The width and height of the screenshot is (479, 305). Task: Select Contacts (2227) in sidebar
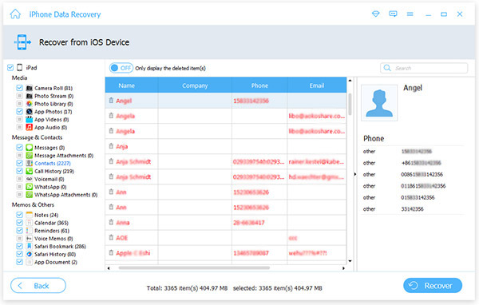click(x=52, y=163)
